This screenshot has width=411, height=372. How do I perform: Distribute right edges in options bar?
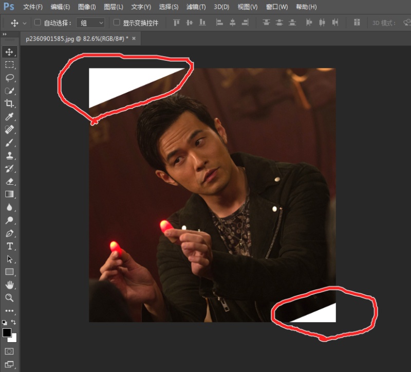[335, 23]
